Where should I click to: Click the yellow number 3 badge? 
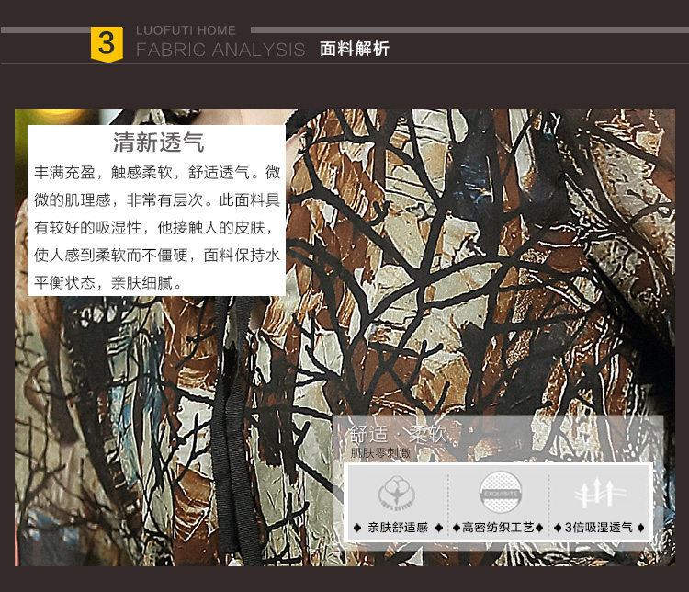(107, 44)
